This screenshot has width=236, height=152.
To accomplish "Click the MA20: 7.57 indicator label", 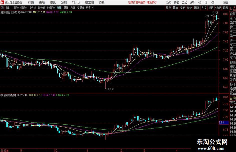I will [52, 12].
